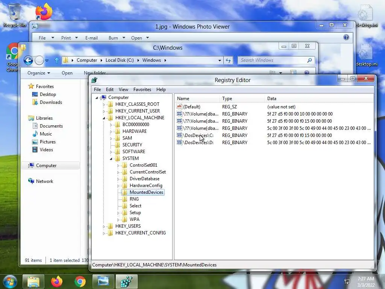This screenshot has width=385, height=289.
Task: Expand the HKEY_USERS node
Action: click(104, 226)
